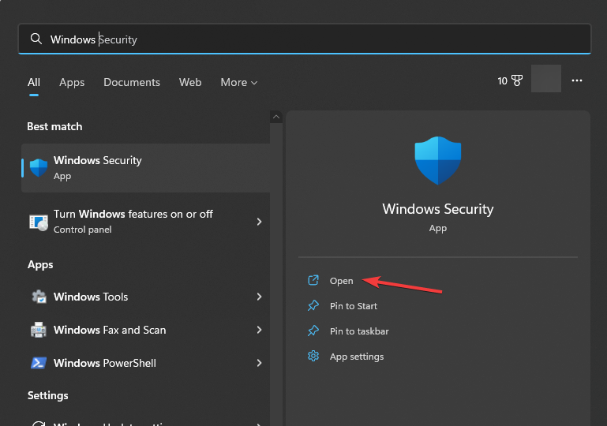Click the Pin to Start pin icon
The width and height of the screenshot is (607, 426).
click(x=313, y=305)
